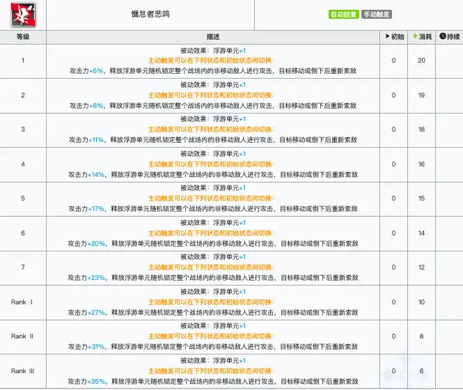Click the level 4 cost value 16

point(421,164)
